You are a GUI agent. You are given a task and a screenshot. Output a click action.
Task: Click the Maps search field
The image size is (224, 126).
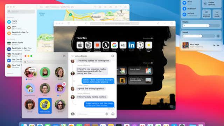pos(21,12)
